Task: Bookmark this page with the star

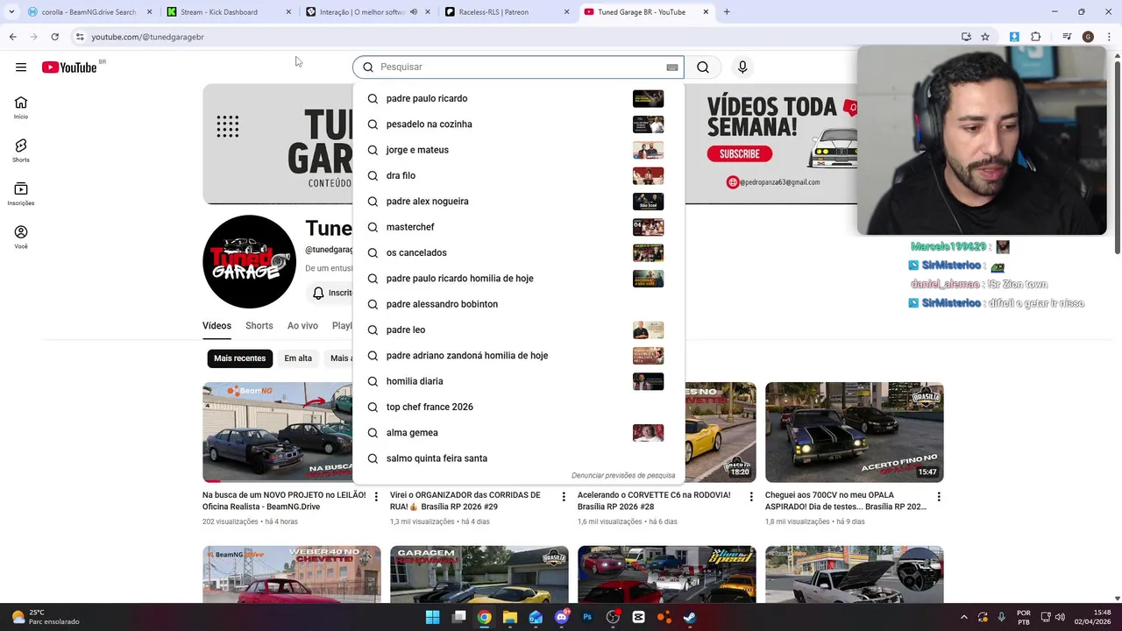Action: click(x=985, y=37)
